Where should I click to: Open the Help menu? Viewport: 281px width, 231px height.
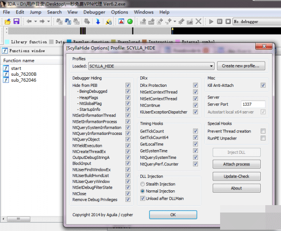(x=164, y=12)
